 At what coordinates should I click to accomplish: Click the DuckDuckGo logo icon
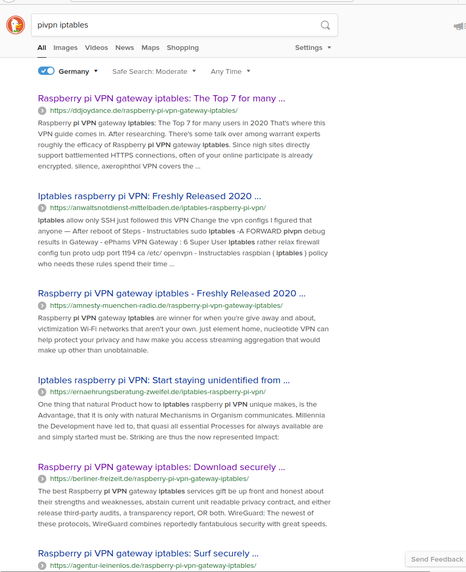point(15,24)
